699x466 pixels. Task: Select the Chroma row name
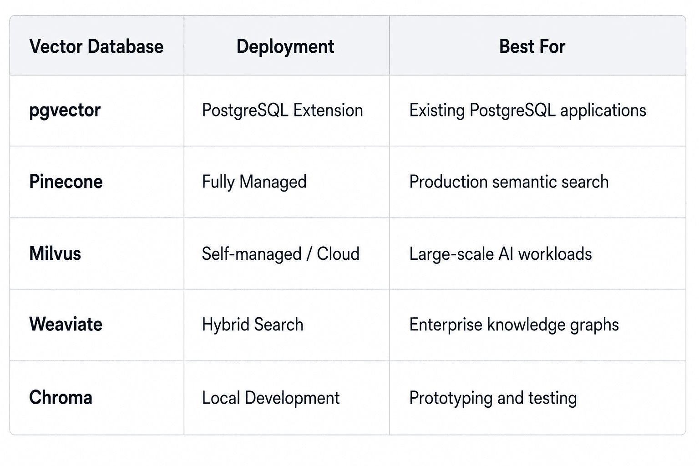pyautogui.click(x=61, y=398)
